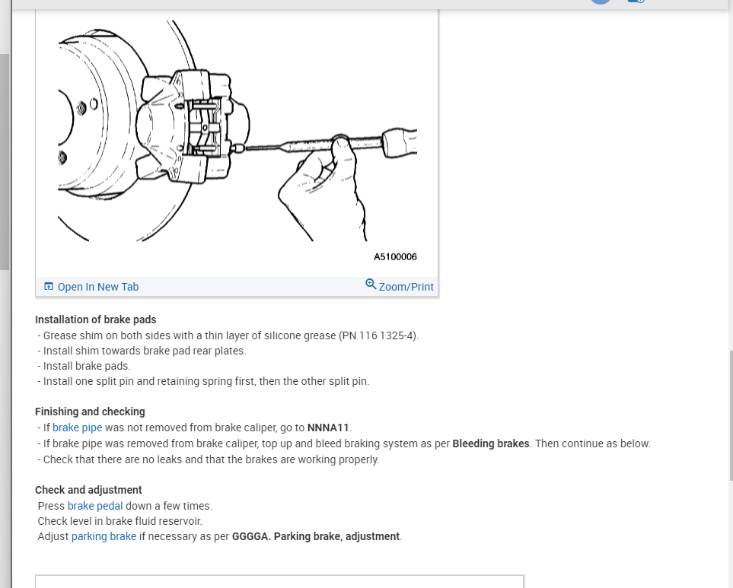Follow the 'brake pedal' hyperlink
Viewport: 733px width, 588px height.
(95, 506)
